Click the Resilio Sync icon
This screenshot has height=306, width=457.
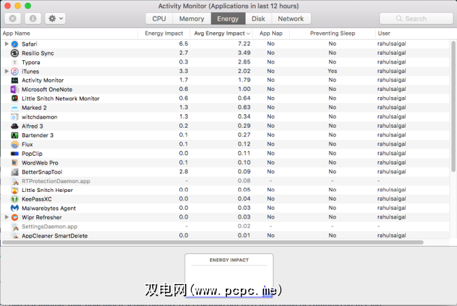click(x=14, y=53)
